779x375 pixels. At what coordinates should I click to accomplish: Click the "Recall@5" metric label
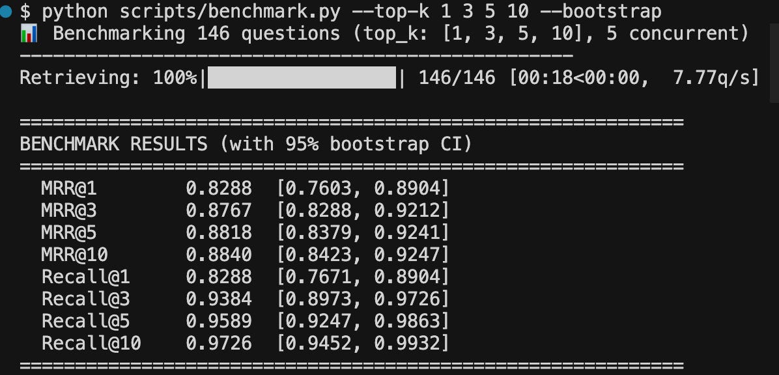86,321
